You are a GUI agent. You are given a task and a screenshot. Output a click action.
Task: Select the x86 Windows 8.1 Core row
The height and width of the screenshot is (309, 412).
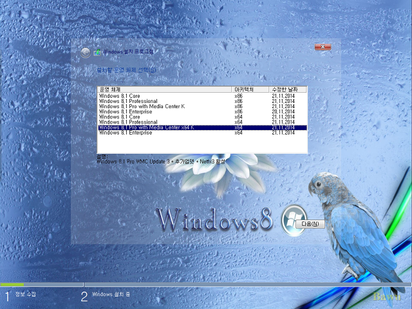[202, 96]
